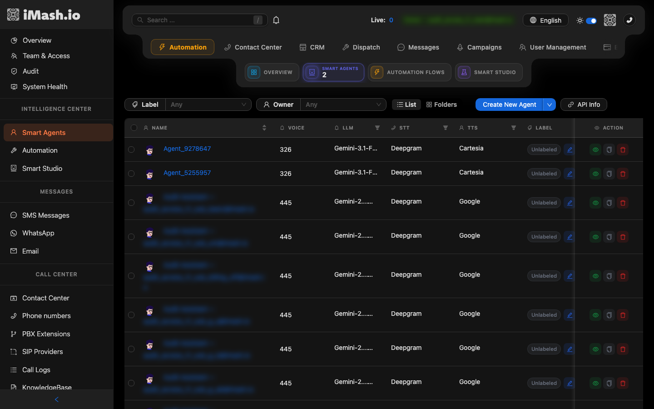Select the Smart Agents sub-tab

pyautogui.click(x=333, y=72)
